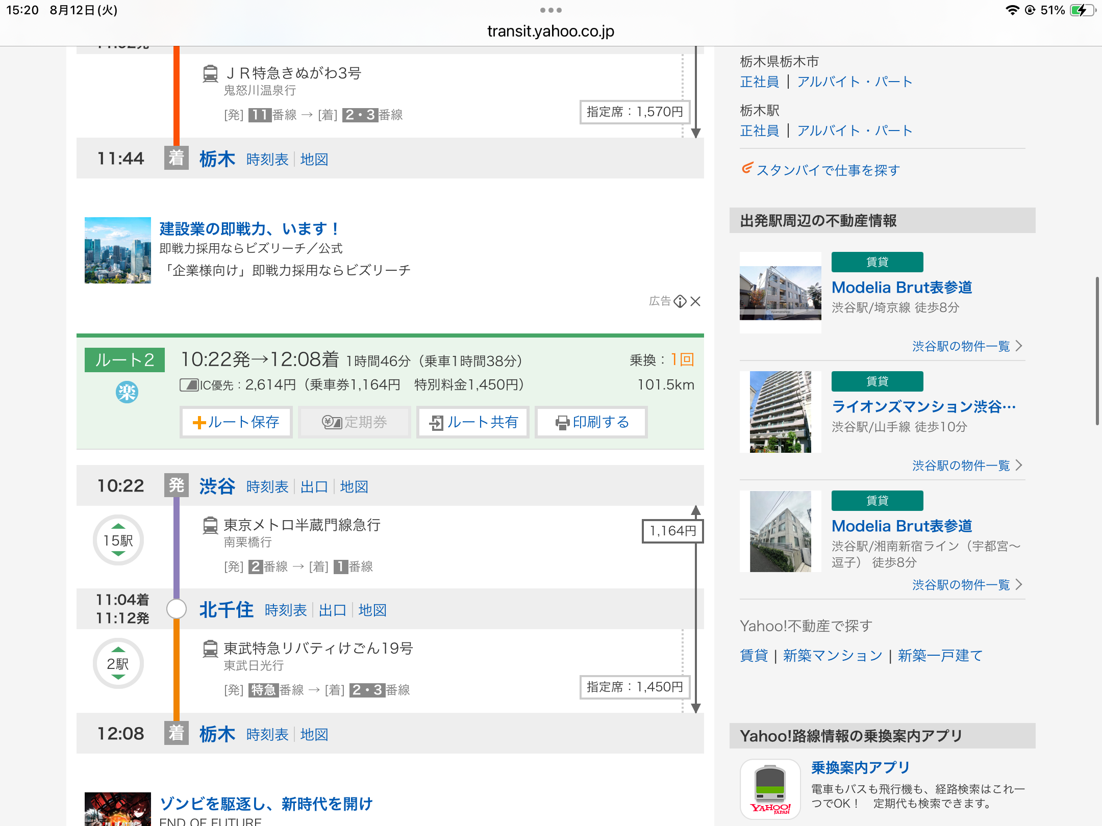Click the first Modelia Brut property thumbnail

point(781,293)
